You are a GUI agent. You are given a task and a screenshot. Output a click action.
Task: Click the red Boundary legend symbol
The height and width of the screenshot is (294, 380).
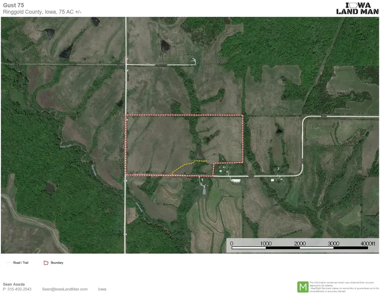47,263
